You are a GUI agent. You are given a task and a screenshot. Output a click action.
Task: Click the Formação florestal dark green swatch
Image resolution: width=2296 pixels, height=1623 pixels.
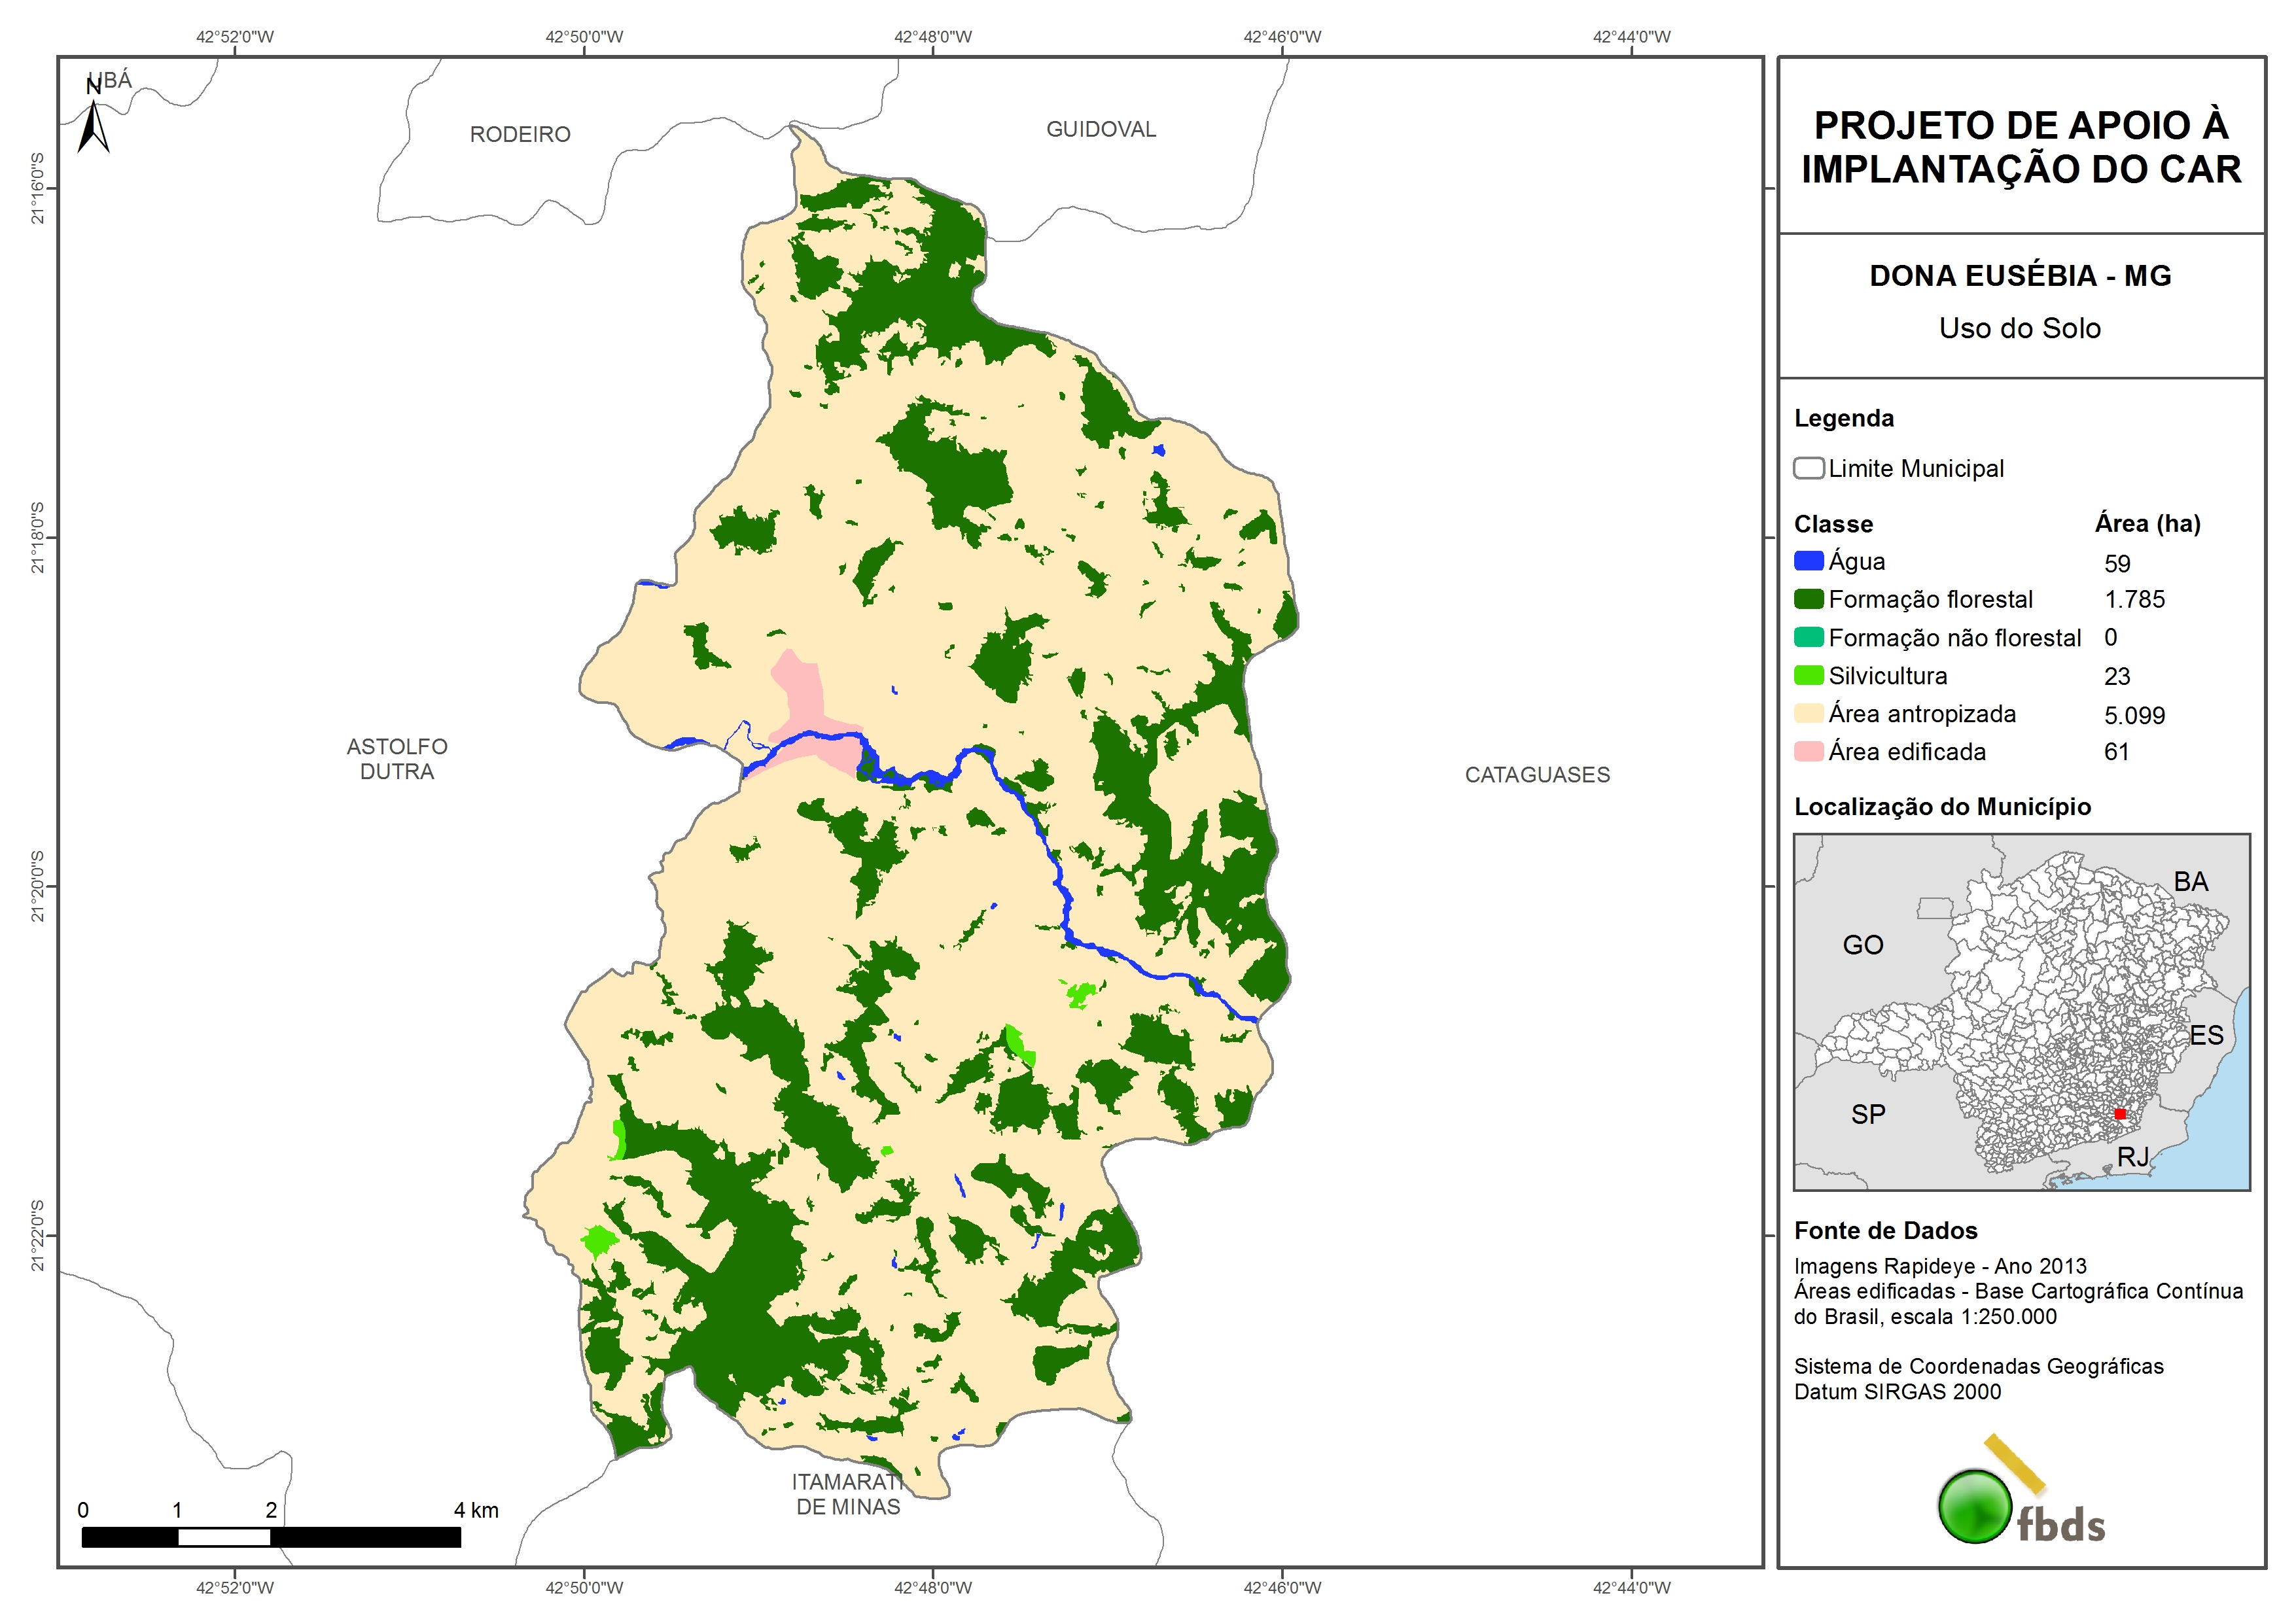coord(1808,599)
